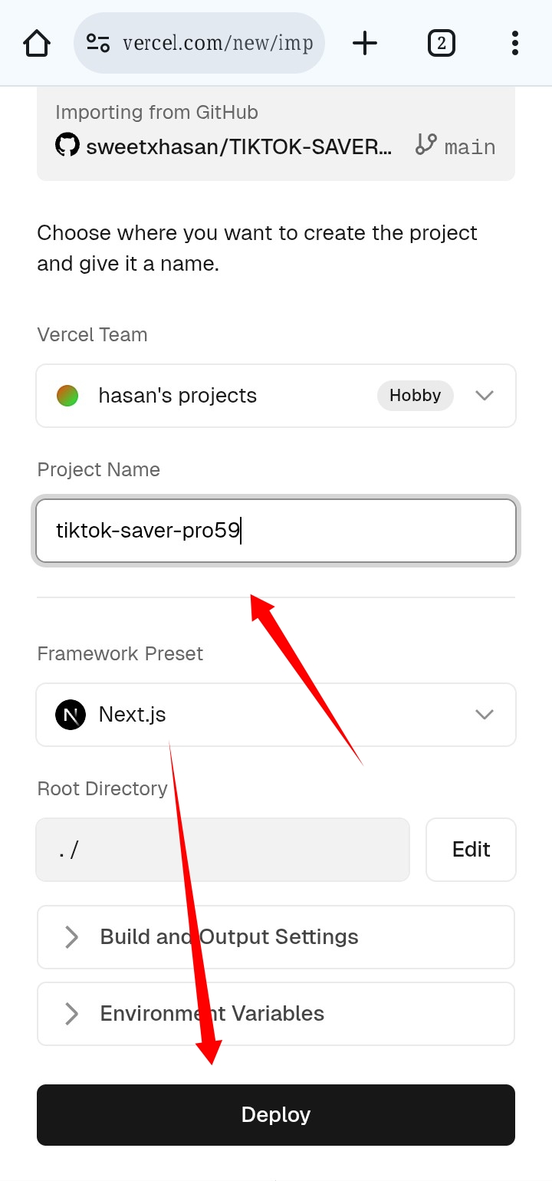
Task: Open the Vercel Team dropdown chevron
Action: (485, 396)
